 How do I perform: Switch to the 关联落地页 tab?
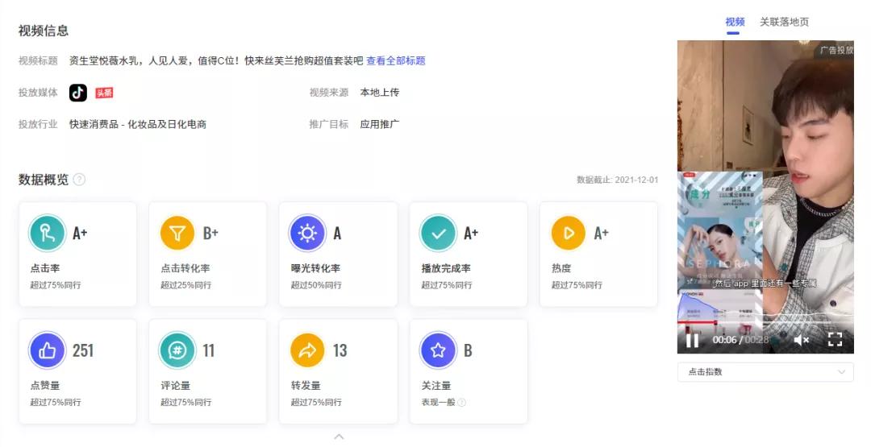pyautogui.click(x=785, y=23)
